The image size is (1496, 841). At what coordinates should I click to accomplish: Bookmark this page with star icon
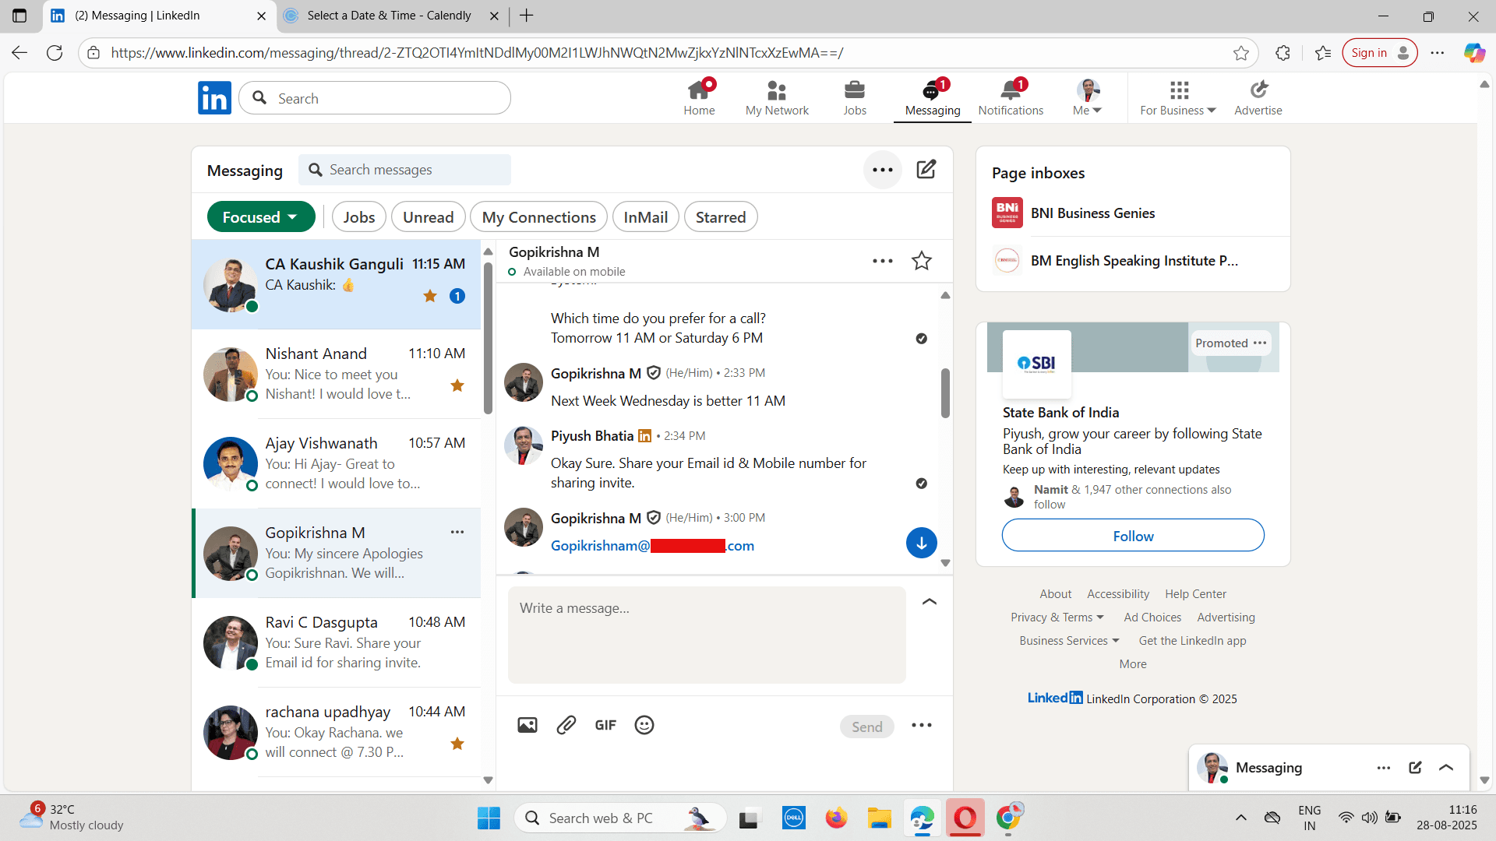tap(1241, 53)
